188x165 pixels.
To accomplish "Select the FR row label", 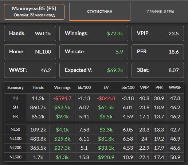I will click(15, 117).
